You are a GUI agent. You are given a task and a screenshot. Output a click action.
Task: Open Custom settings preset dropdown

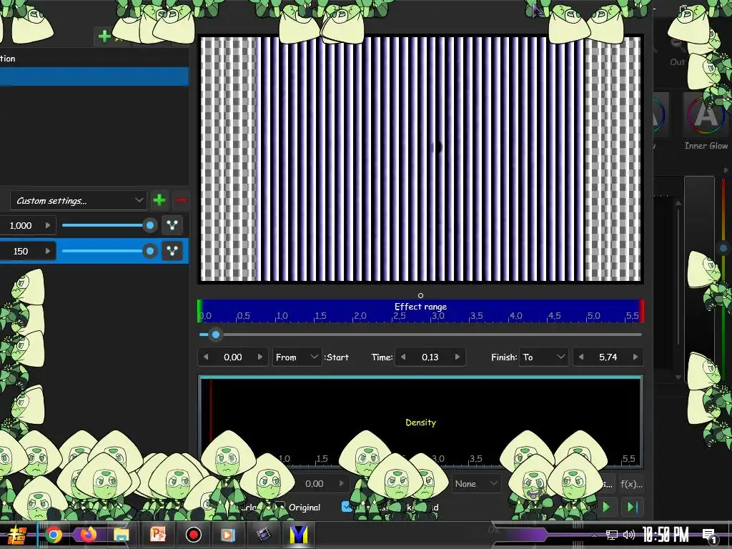coord(79,201)
